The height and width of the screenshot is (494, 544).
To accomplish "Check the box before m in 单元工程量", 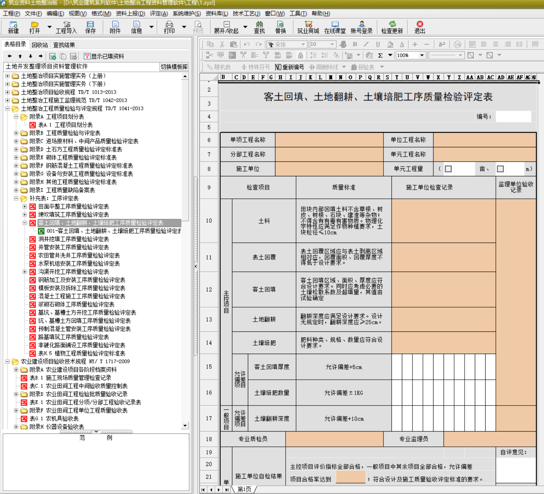I will [501, 169].
